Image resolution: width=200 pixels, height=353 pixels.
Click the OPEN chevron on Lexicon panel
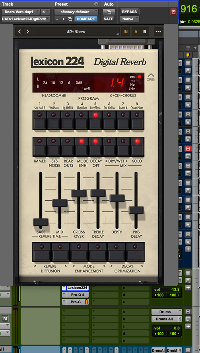[x=151, y=77]
